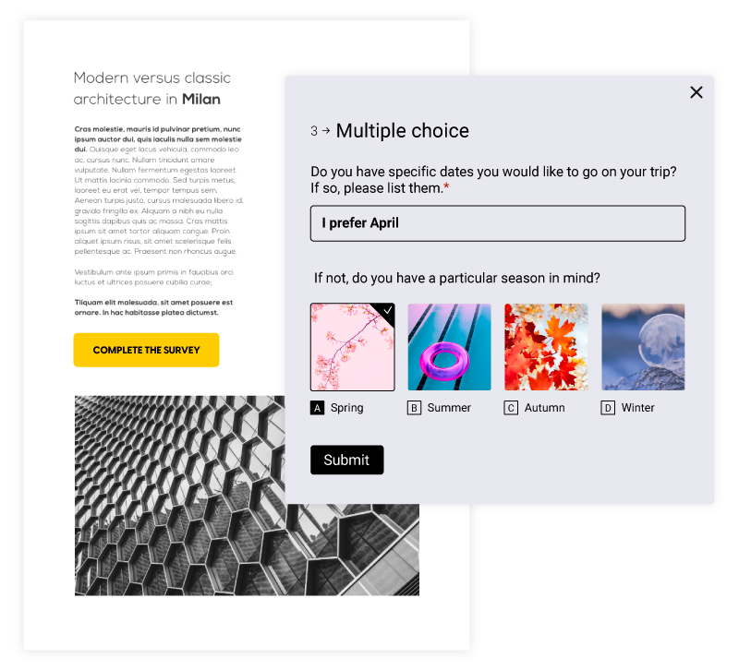The width and height of the screenshot is (739, 670).
Task: Check the B key box for Summer
Action: 415,408
